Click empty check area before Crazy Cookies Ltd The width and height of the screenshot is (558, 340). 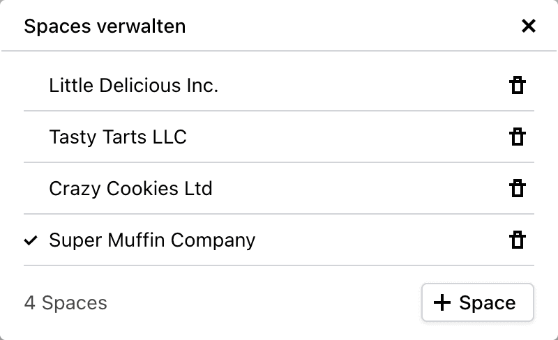click(x=30, y=189)
